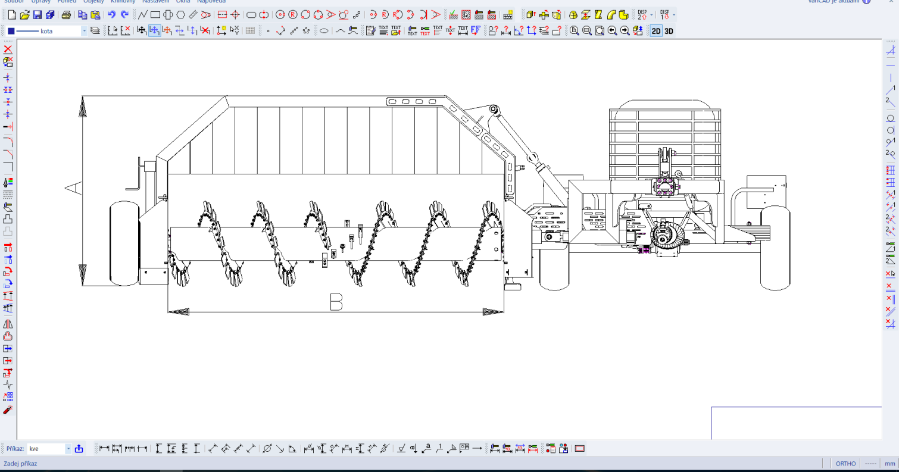The height and width of the screenshot is (472, 899).
Task: Open the Úpravy menu
Action: click(40, 2)
